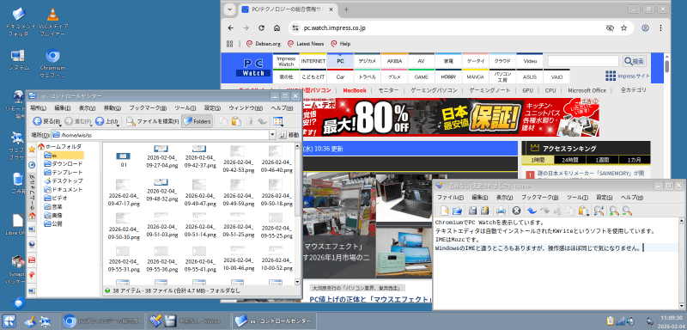Image resolution: width=687 pixels, height=330 pixels.
Task: Click the 移動 go button beside location bar
Action: (x=289, y=135)
